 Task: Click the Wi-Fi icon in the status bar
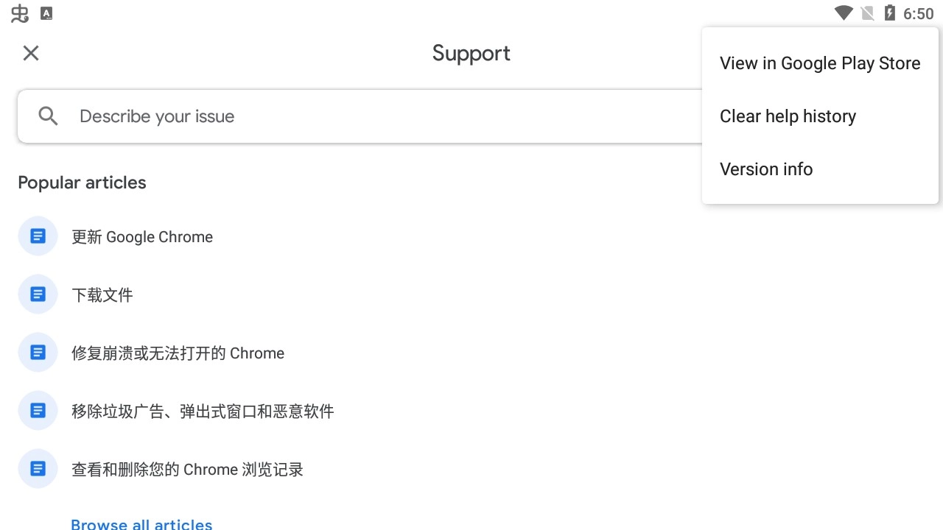tap(842, 13)
